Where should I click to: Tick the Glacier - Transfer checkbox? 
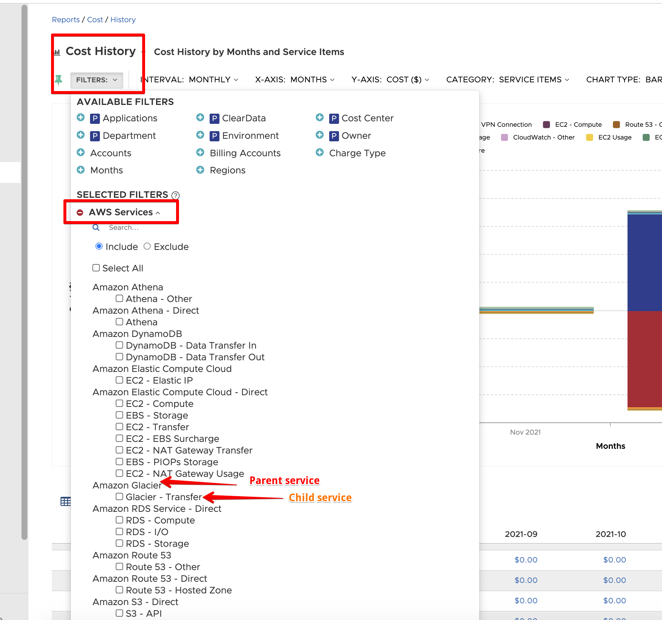(120, 497)
